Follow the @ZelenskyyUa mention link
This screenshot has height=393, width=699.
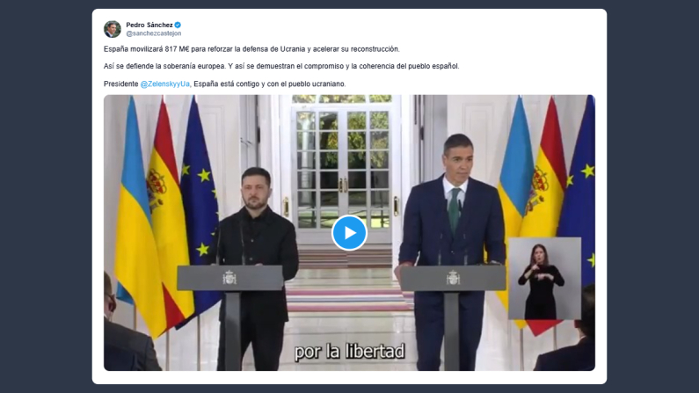[165, 84]
